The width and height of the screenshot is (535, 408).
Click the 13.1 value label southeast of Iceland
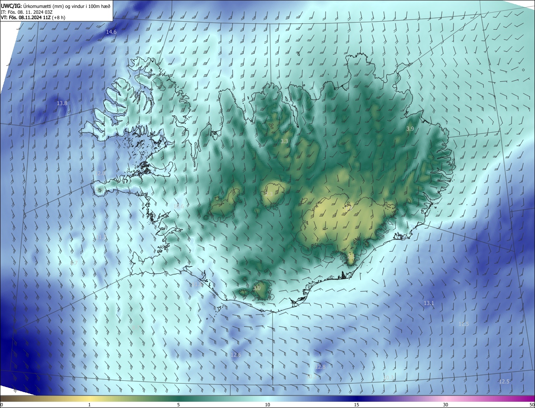click(x=429, y=303)
